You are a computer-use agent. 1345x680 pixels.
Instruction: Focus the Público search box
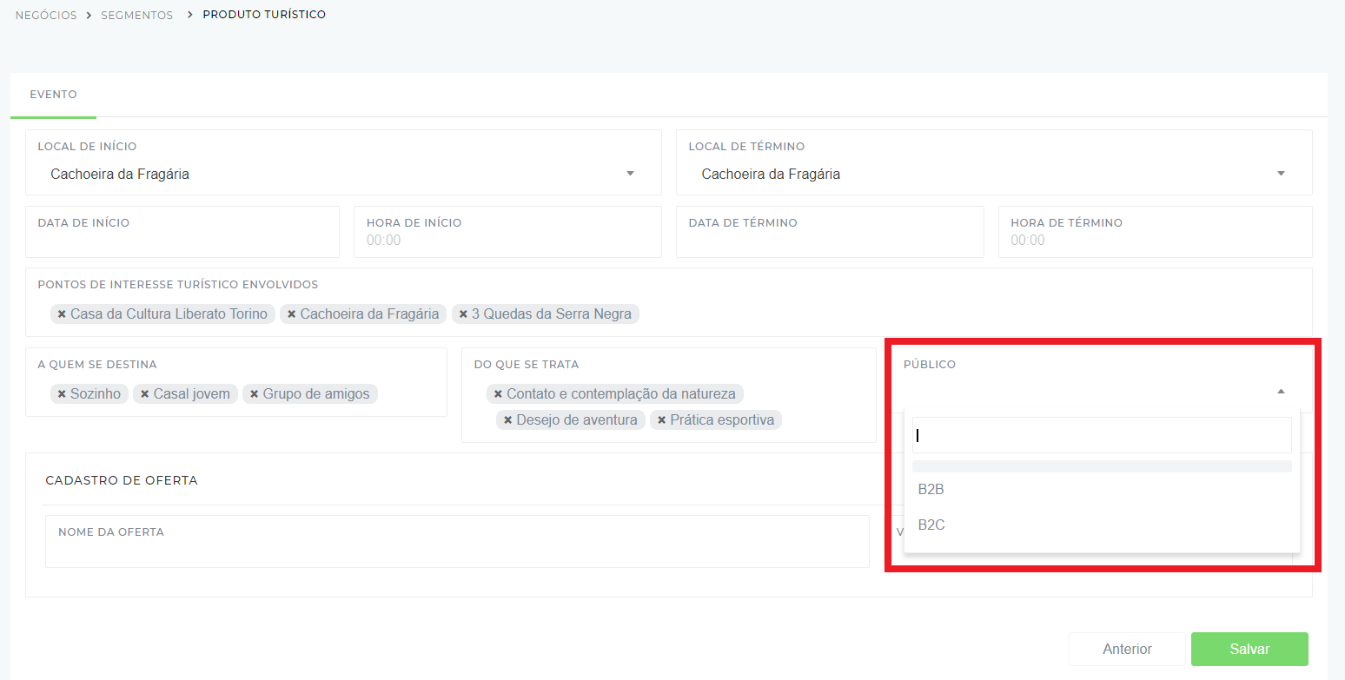click(x=1102, y=435)
